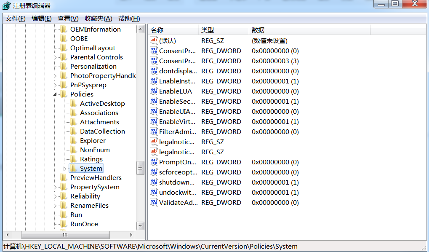Expand the System key subtree
This screenshot has width=429, height=252.
[65, 169]
